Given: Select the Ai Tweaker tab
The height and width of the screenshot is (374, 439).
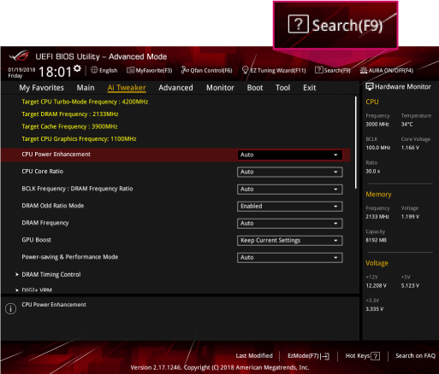Looking at the screenshot, I should tap(127, 88).
